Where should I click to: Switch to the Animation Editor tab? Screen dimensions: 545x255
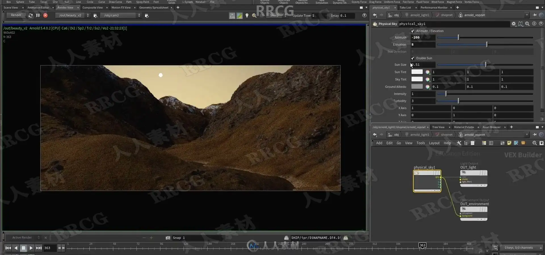(38, 8)
